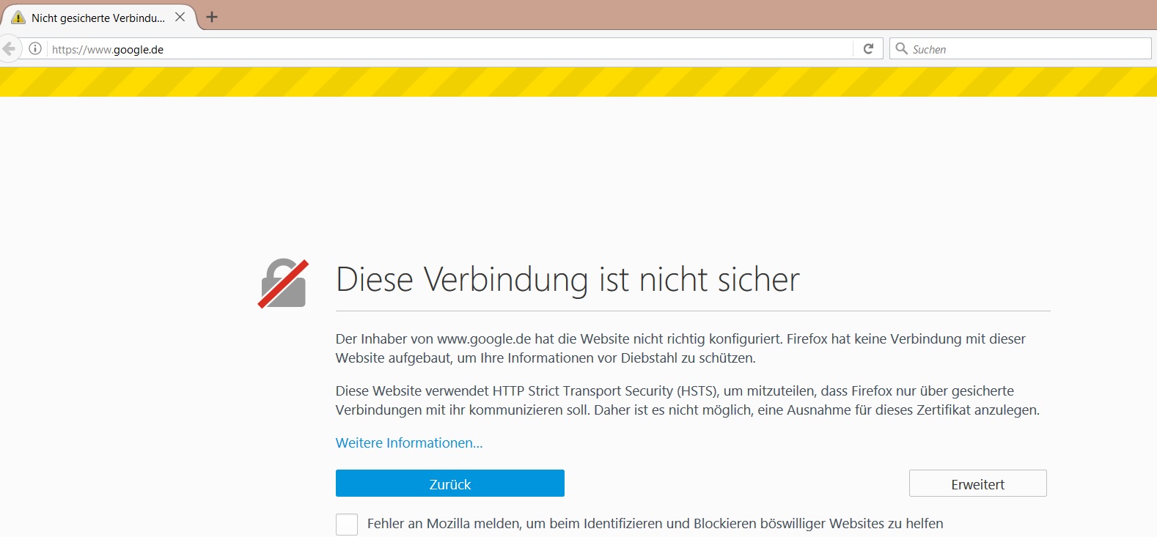This screenshot has height=537, width=1157.
Task: Click the tab warning triangle icon
Action: point(18,18)
